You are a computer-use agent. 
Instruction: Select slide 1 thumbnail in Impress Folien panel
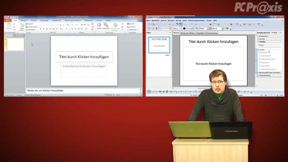pyautogui.click(x=159, y=45)
